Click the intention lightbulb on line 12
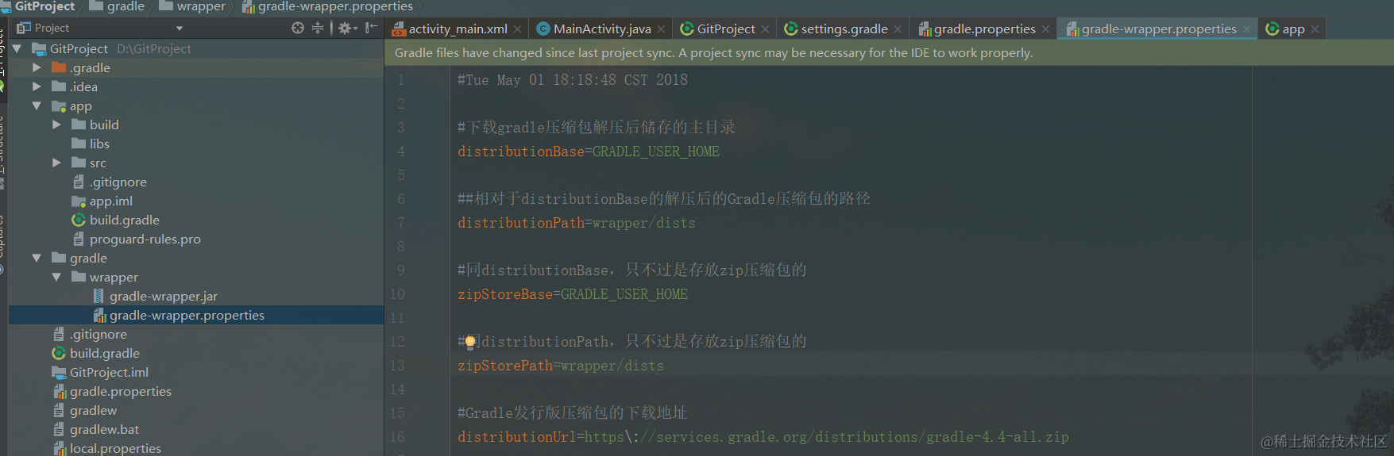This screenshot has height=456, width=1394. 470,342
